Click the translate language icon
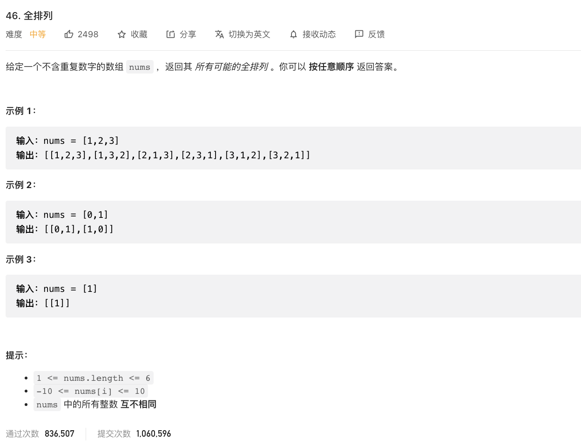 tap(219, 34)
